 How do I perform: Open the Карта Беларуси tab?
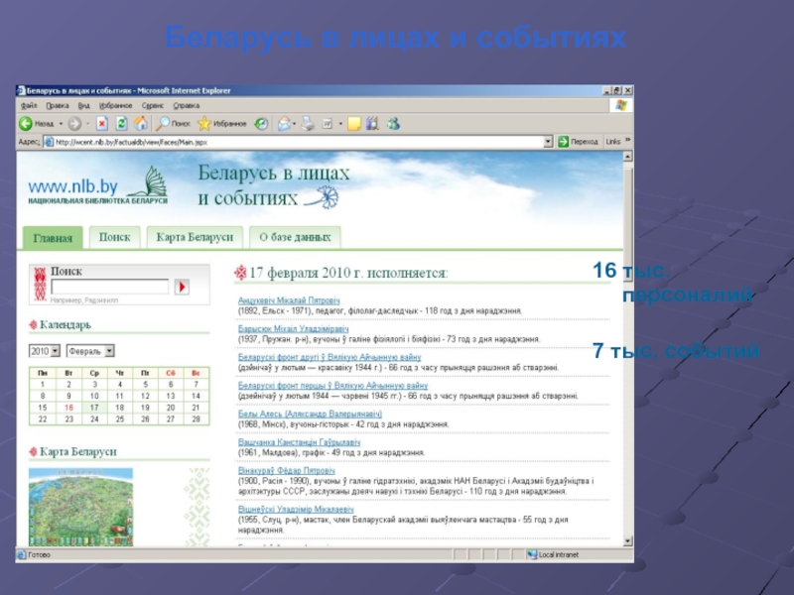click(195, 237)
